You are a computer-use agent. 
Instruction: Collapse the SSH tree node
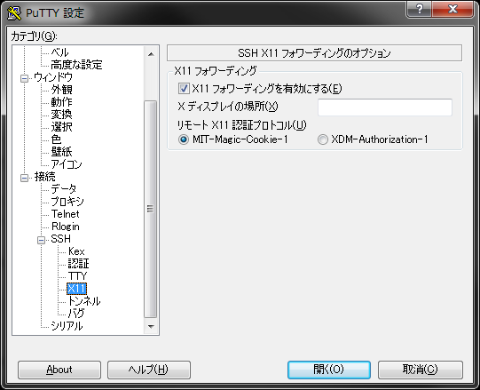41,240
